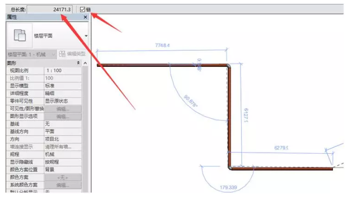Viewport: 349px width, 199px height.
Task: Toggle the Chain checkbox
Action: click(82, 10)
